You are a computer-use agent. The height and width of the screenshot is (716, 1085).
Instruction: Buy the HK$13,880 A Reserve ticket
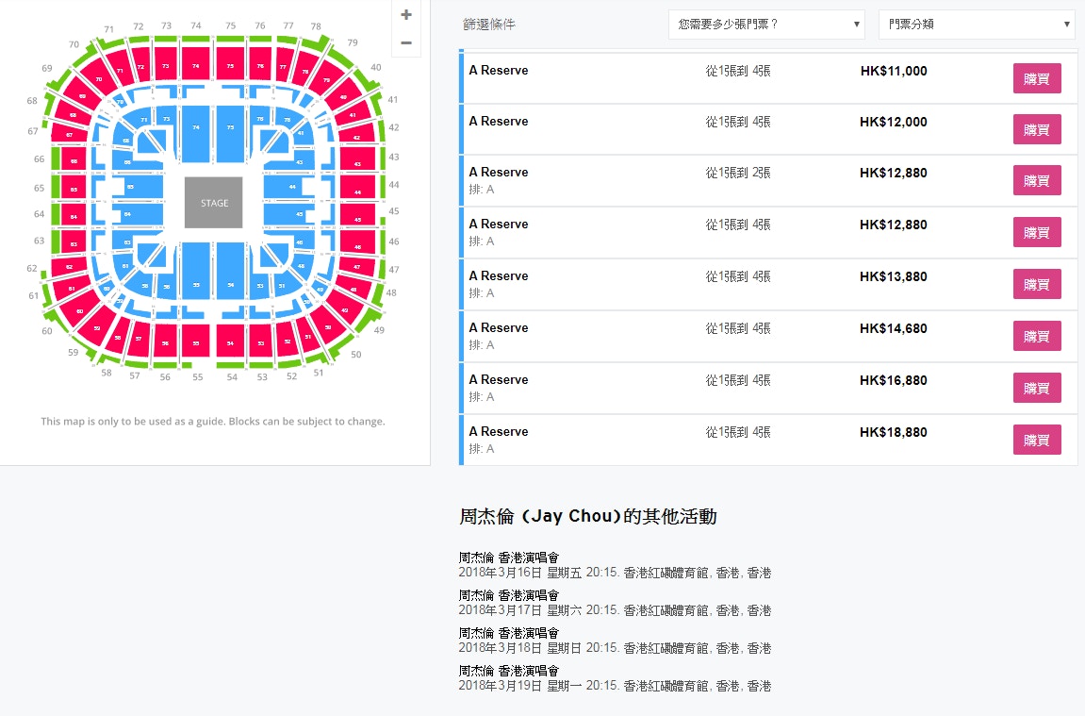tap(1037, 284)
